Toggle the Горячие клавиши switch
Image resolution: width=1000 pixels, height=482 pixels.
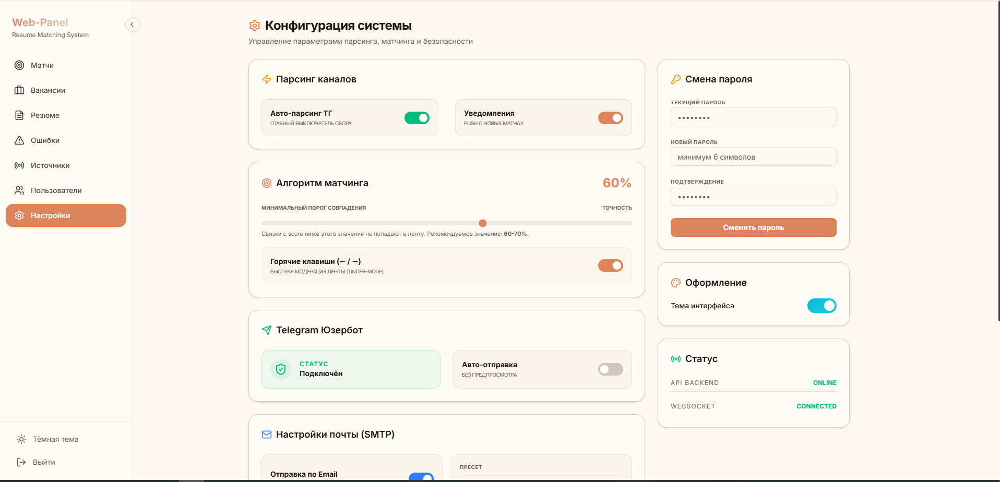click(x=611, y=266)
